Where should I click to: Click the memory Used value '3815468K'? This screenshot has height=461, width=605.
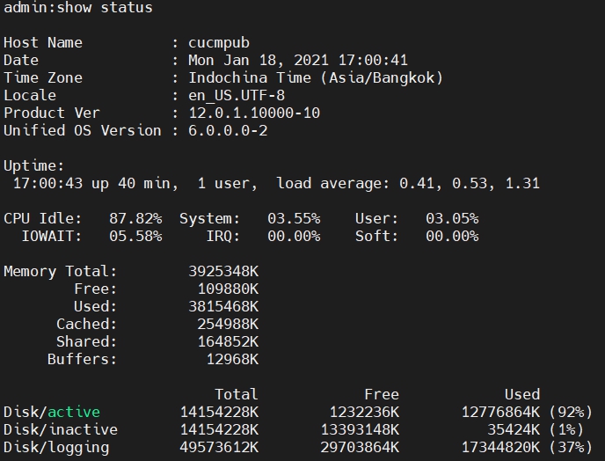(223, 307)
